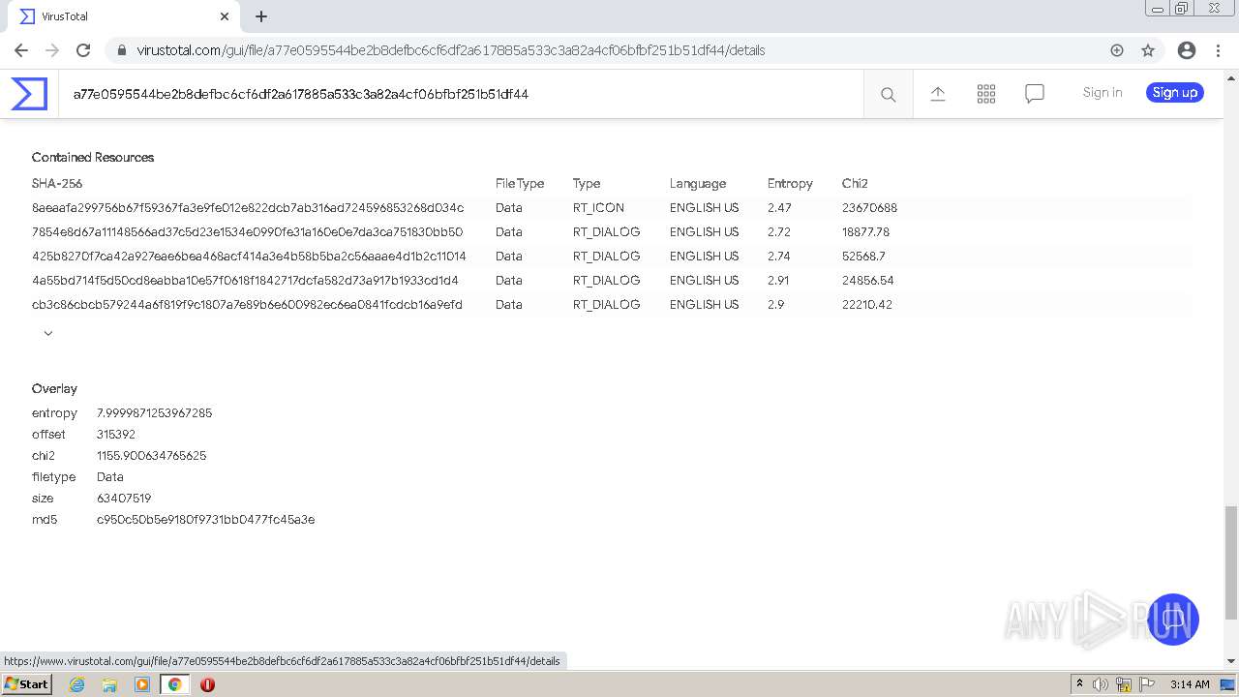Click the Chi2 column header
1239x697 pixels.
click(855, 183)
